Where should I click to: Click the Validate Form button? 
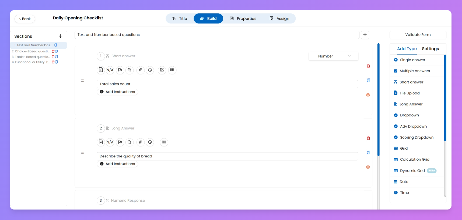point(418,35)
